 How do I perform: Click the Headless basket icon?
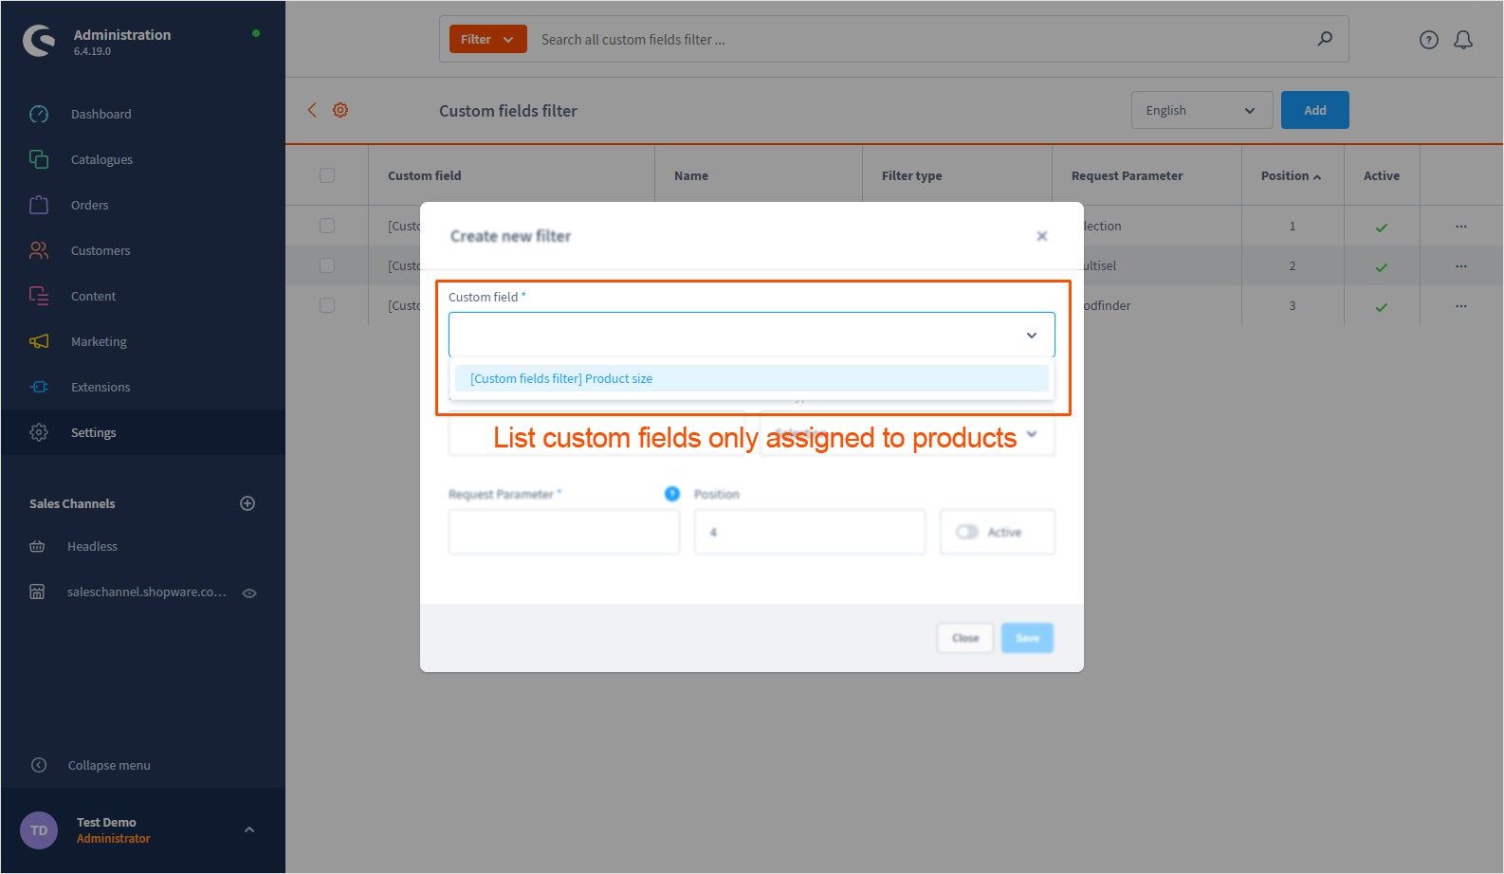(x=37, y=546)
